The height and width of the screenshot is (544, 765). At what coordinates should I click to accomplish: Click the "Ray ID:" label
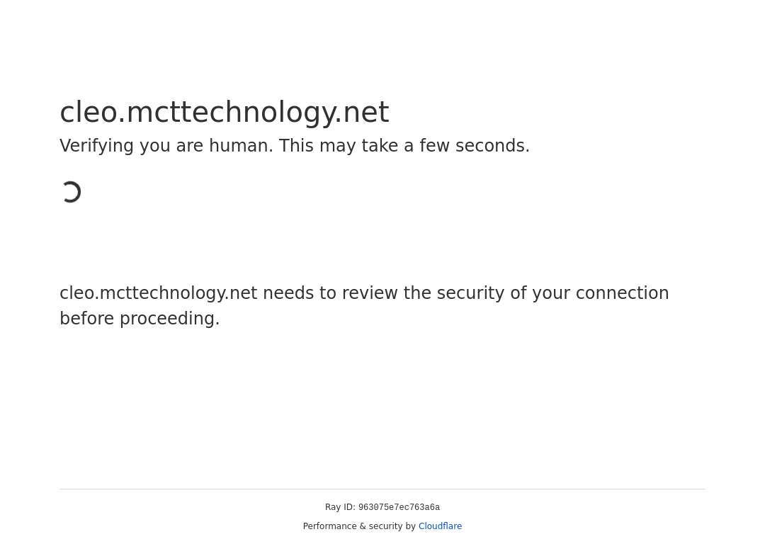(340, 507)
